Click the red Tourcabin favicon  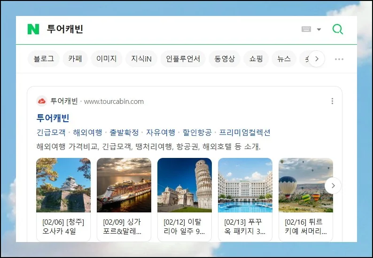click(42, 101)
